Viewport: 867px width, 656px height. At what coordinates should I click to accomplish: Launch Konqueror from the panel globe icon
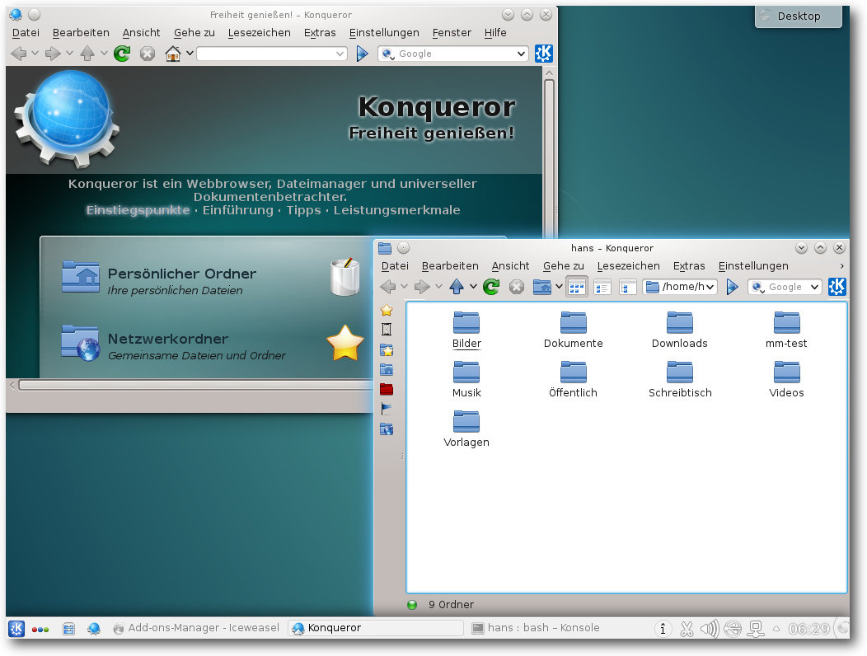94,628
